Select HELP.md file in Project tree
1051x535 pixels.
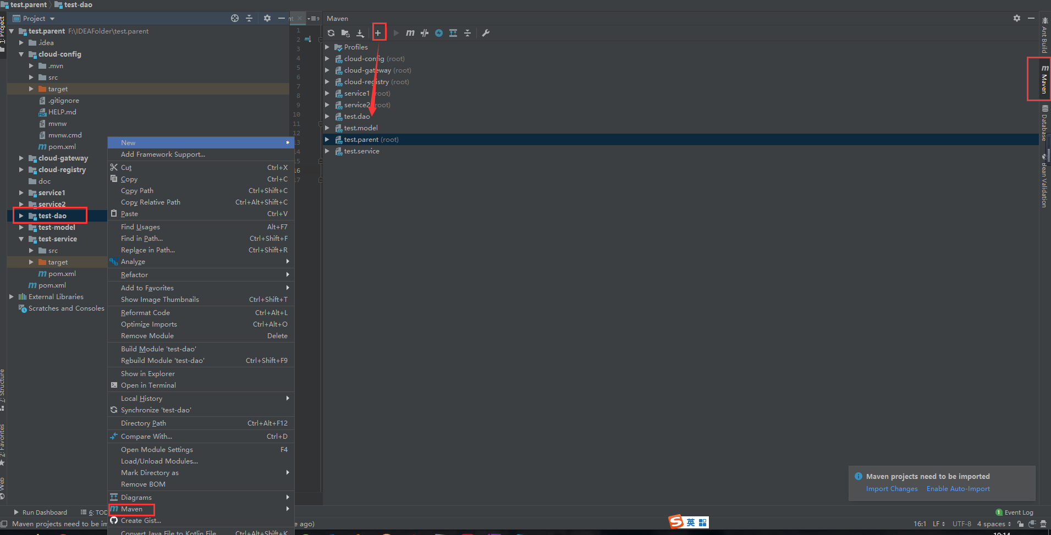pos(62,112)
